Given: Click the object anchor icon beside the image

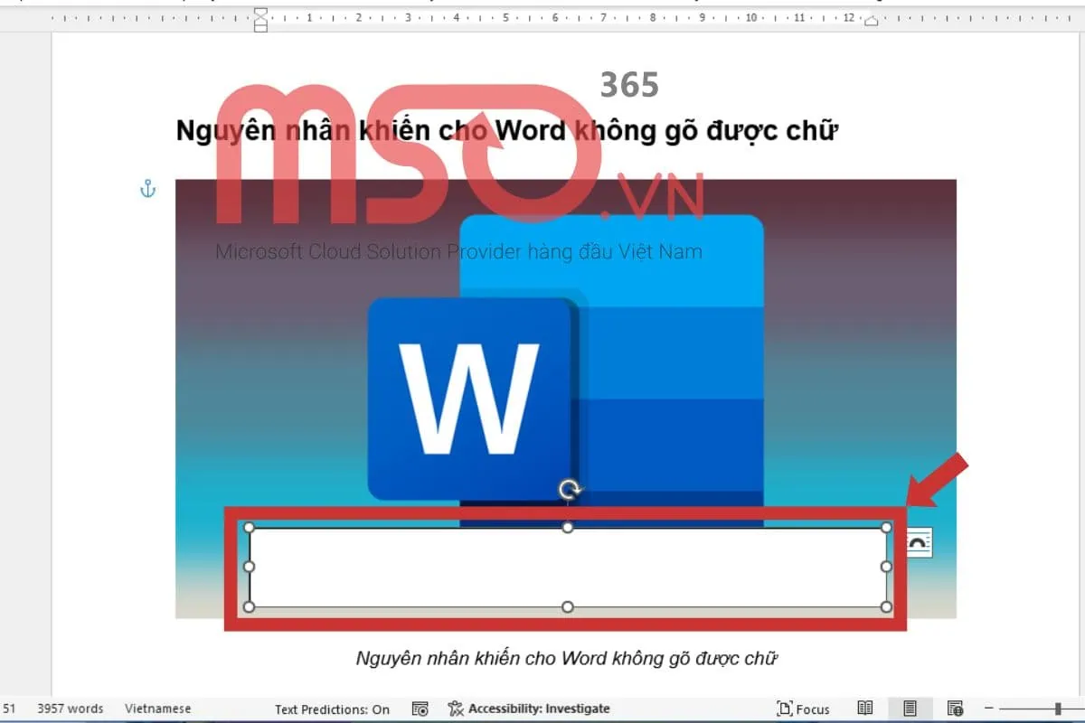Looking at the screenshot, I should point(147,190).
